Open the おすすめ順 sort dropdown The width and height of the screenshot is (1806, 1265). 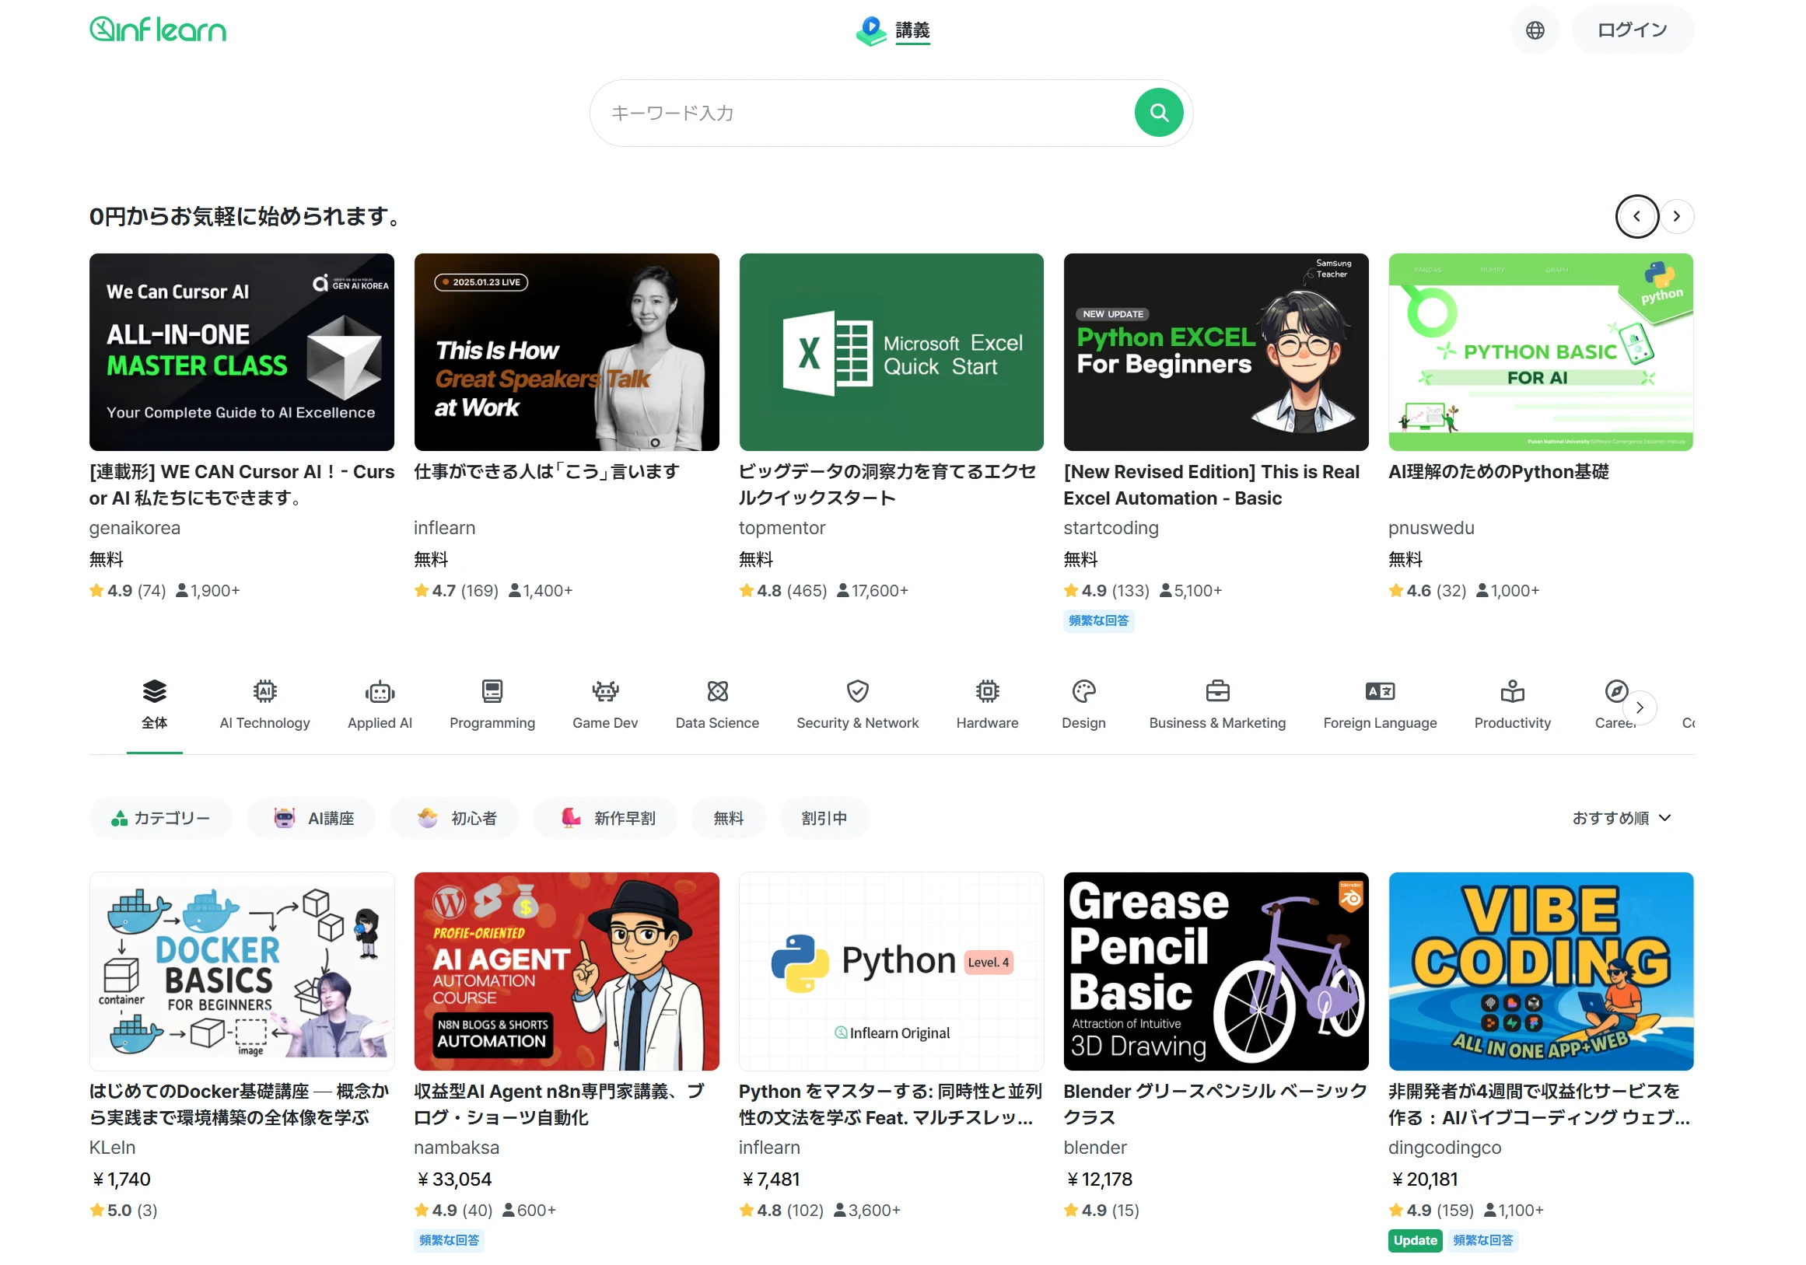[x=1621, y=819]
